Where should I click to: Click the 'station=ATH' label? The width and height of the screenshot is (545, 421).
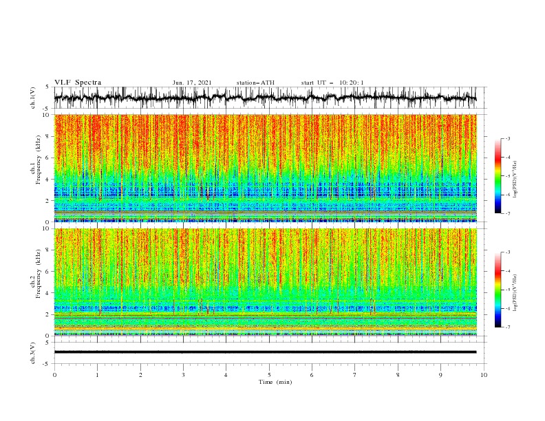[x=255, y=83]
